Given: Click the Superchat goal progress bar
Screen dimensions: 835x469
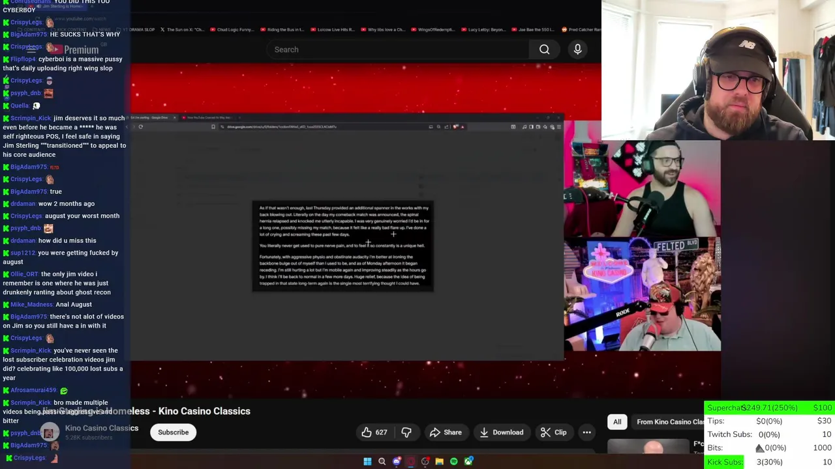Looking at the screenshot, I should point(769,408).
